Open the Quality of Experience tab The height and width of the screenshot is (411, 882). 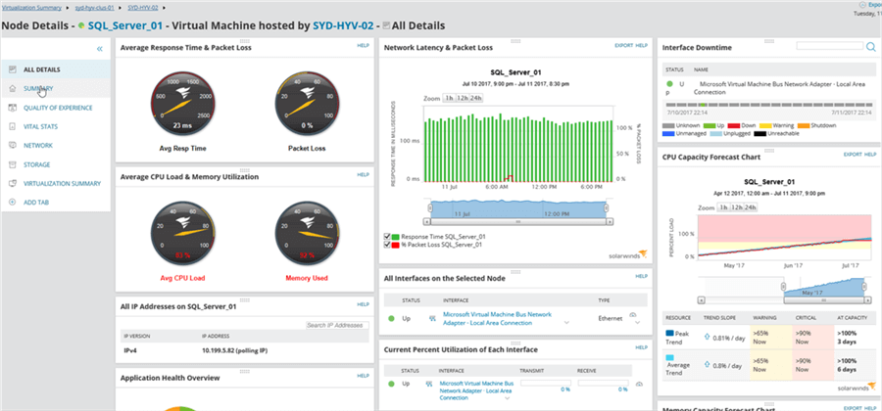[x=56, y=108]
